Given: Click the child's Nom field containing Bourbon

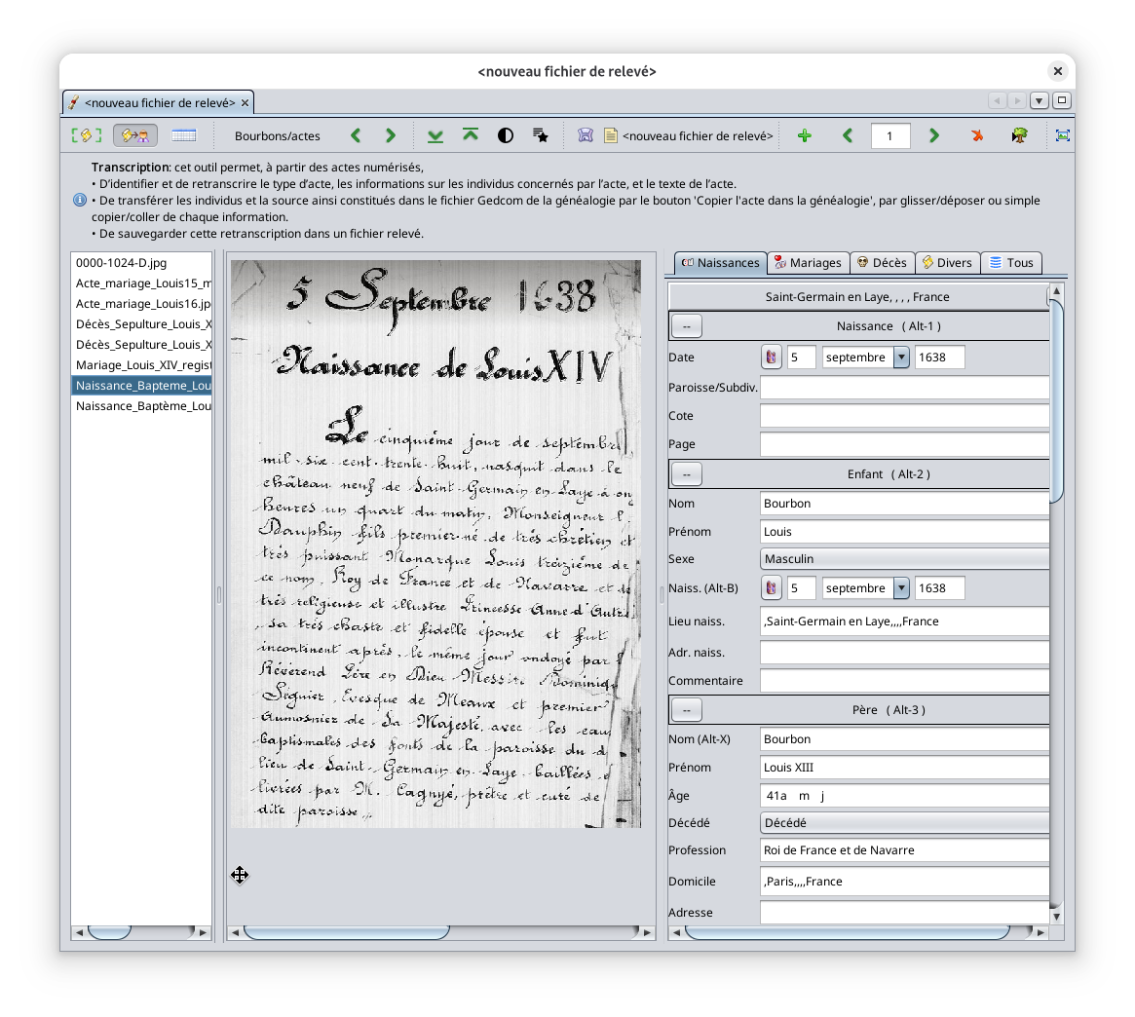Looking at the screenshot, I should [x=904, y=503].
